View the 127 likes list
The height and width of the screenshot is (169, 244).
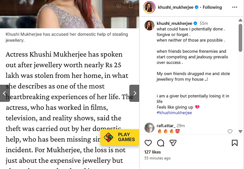coord(153,152)
